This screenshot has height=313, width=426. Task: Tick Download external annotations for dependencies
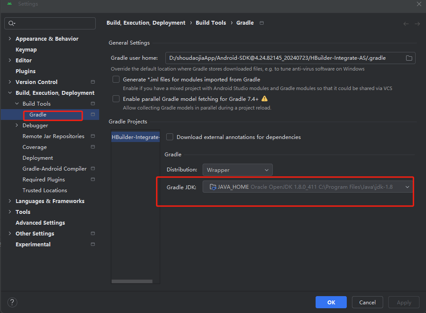click(170, 137)
